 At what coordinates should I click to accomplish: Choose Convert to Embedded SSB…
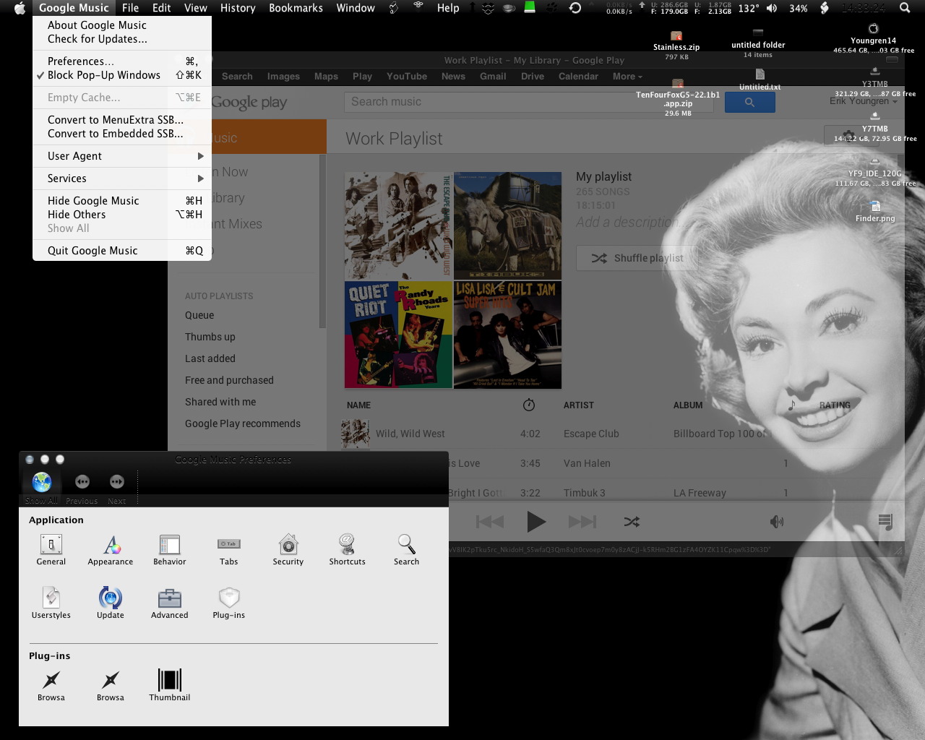click(x=122, y=134)
